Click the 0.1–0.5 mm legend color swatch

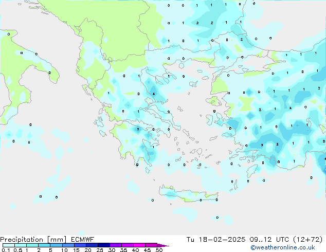(9, 245)
